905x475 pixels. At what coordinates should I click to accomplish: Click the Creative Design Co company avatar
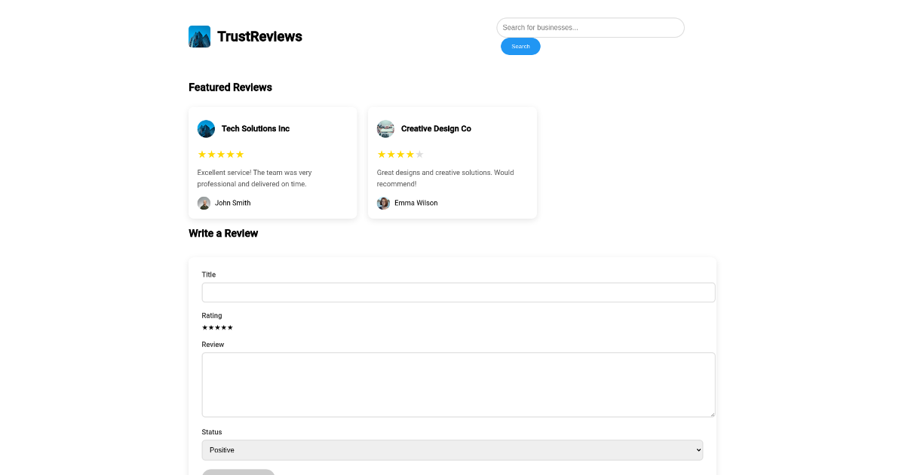coord(385,129)
